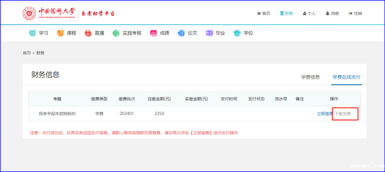Click the 下载发票 download invoice link
This screenshot has width=385, height=172.
[x=343, y=114]
